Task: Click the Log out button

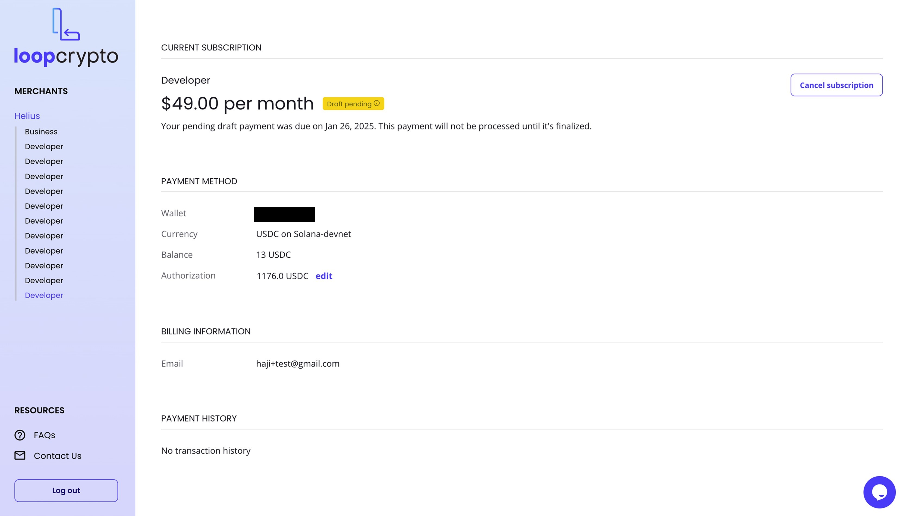Action: (66, 490)
